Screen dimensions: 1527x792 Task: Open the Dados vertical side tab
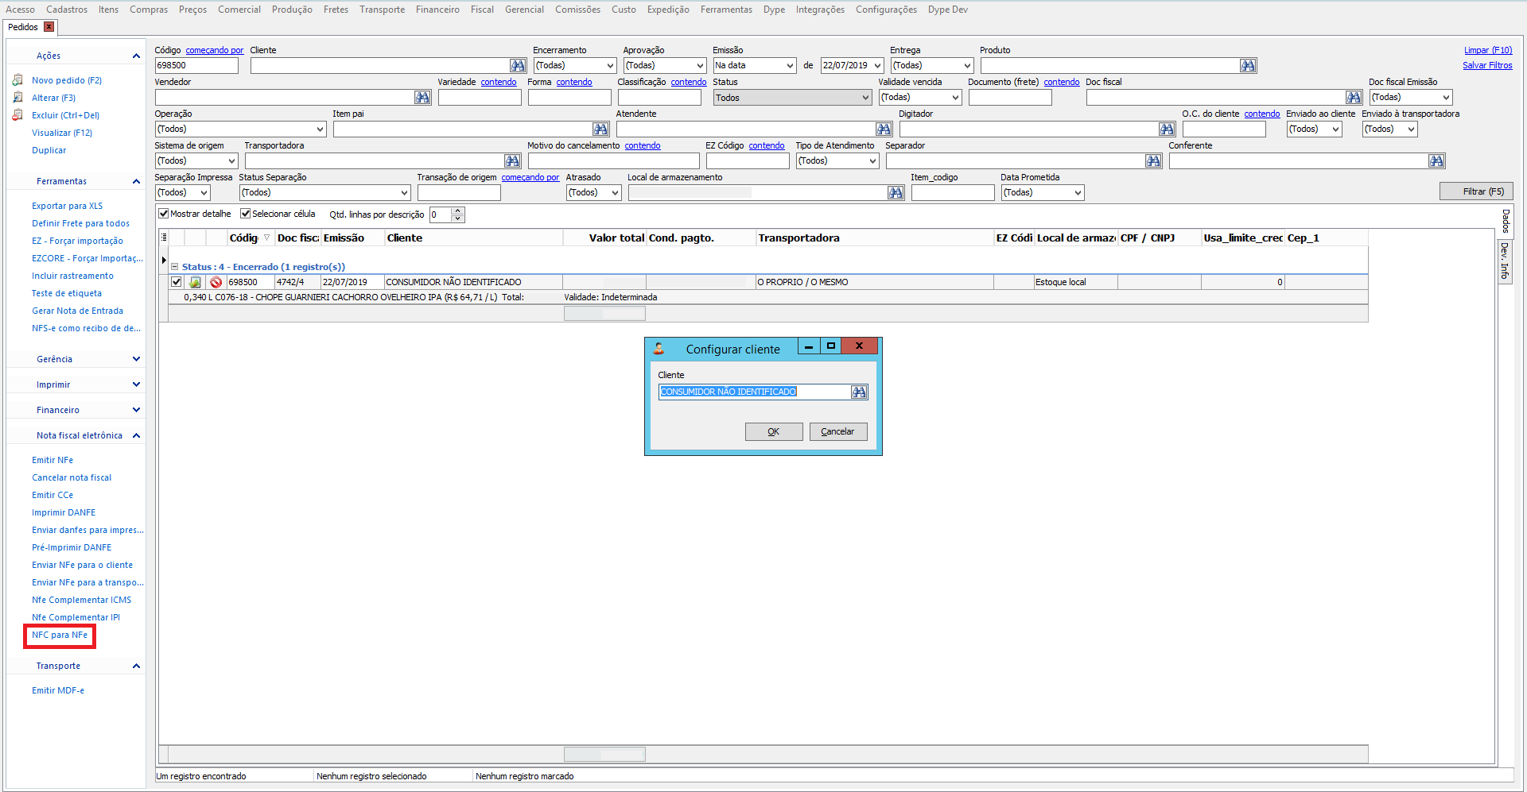pos(1506,222)
